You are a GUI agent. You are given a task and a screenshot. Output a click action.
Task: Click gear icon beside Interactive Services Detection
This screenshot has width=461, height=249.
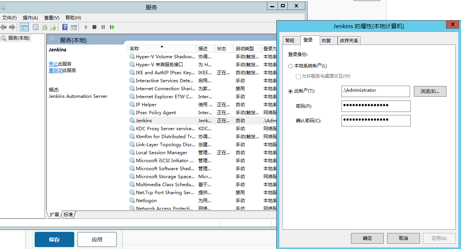132,80
